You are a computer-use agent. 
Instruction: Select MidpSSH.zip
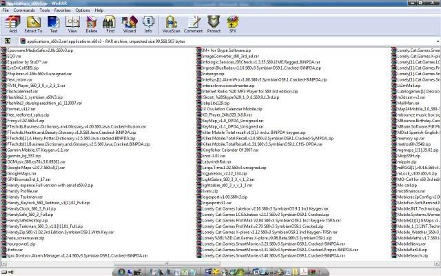pyautogui.click(x=409, y=156)
